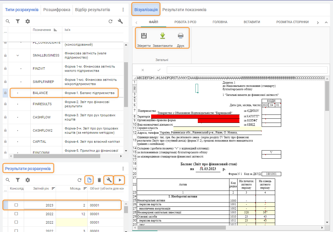
Task: Open Типи розрахунків three-dot options menu
Action: coord(123,10)
